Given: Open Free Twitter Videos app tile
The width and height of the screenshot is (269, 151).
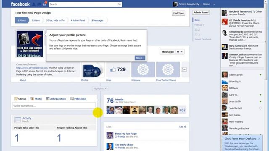Looking at the screenshot, I should (168, 70).
